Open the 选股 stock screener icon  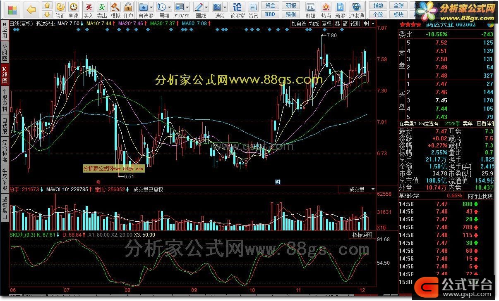217,7
